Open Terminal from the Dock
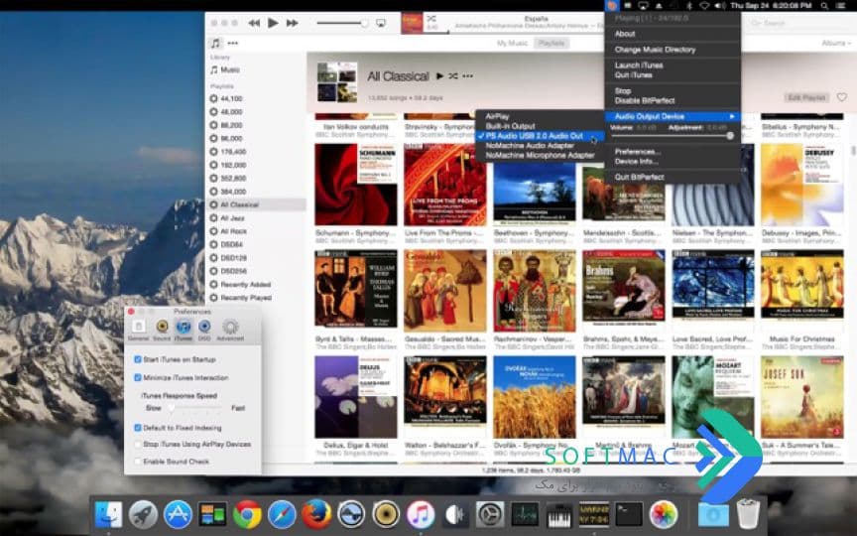The image size is (857, 536). (629, 515)
